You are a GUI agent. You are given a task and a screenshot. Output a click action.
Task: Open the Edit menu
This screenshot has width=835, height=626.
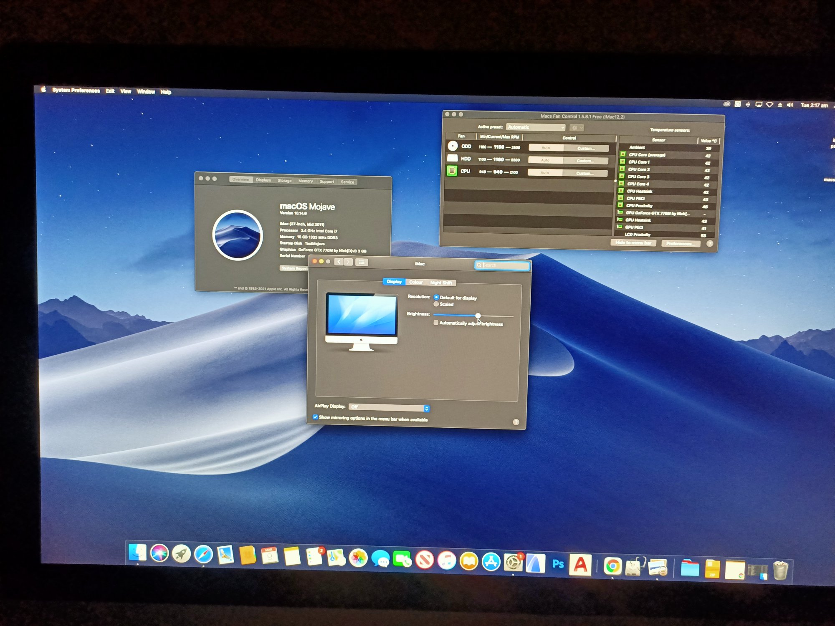(110, 91)
